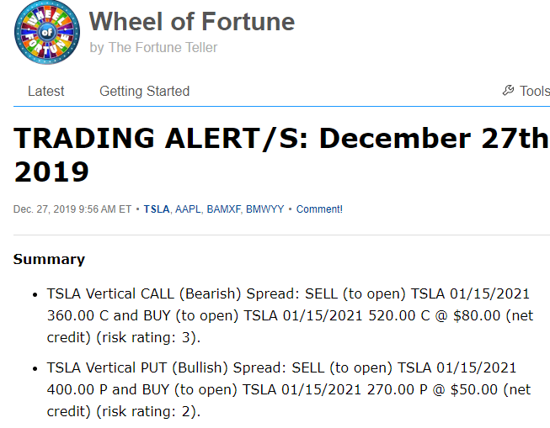Image resolution: width=550 pixels, height=428 pixels.
Task: Open the Getting Started tab
Action: [x=145, y=91]
